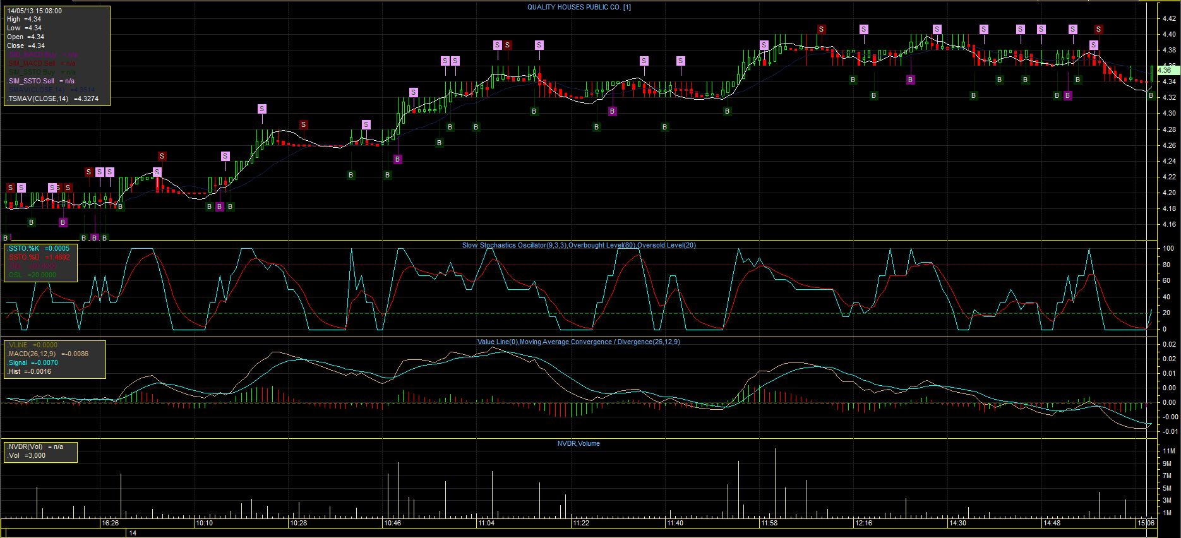This screenshot has width=1181, height=538.
Task: Click the NVDR,Volume panel title
Action: [579, 443]
